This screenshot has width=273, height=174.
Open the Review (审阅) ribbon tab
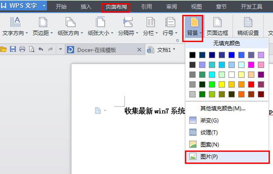pos(172,7)
